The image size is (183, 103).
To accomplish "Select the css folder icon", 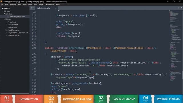I will (x=7, y=19).
